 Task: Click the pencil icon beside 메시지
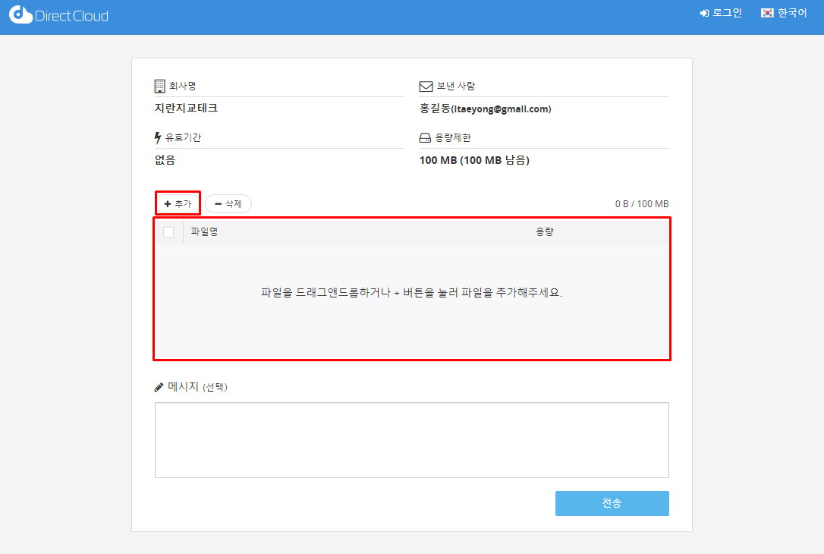pos(159,387)
